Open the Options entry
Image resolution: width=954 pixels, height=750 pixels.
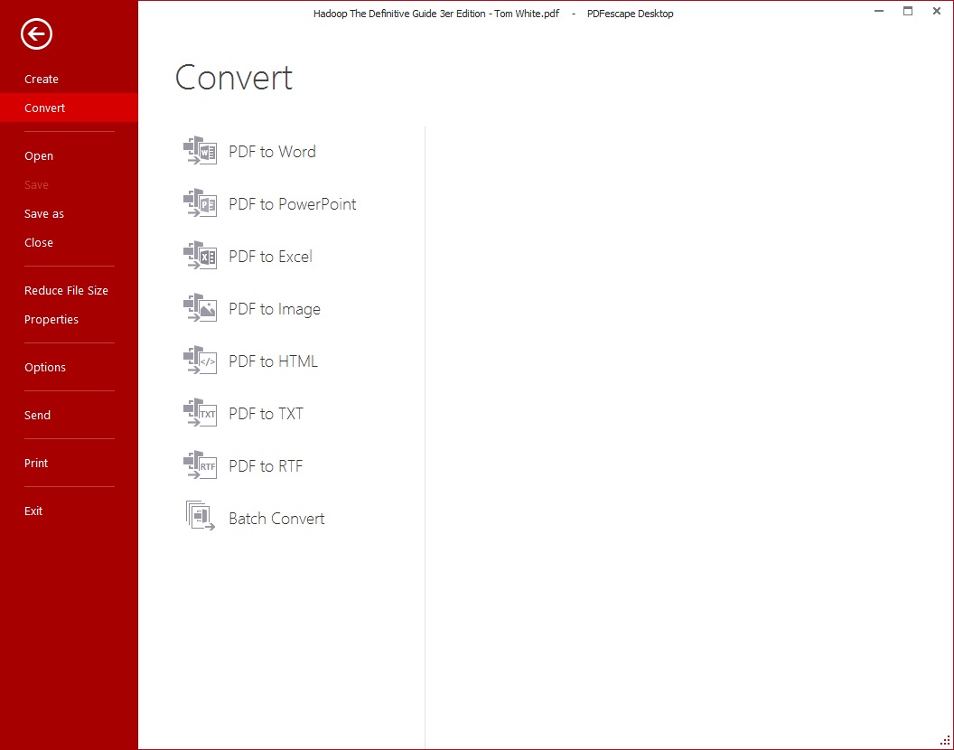tap(69, 367)
